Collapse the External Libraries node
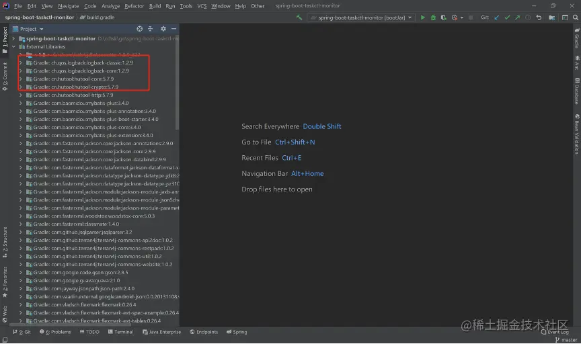This screenshot has width=581, height=344. click(13, 46)
